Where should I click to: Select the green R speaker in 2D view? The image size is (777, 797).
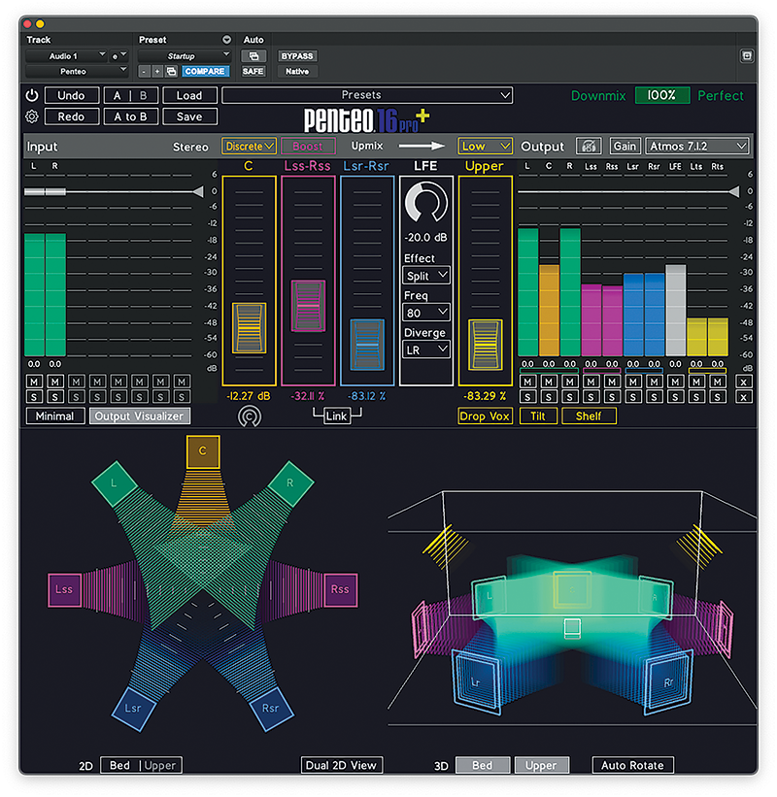(x=289, y=483)
